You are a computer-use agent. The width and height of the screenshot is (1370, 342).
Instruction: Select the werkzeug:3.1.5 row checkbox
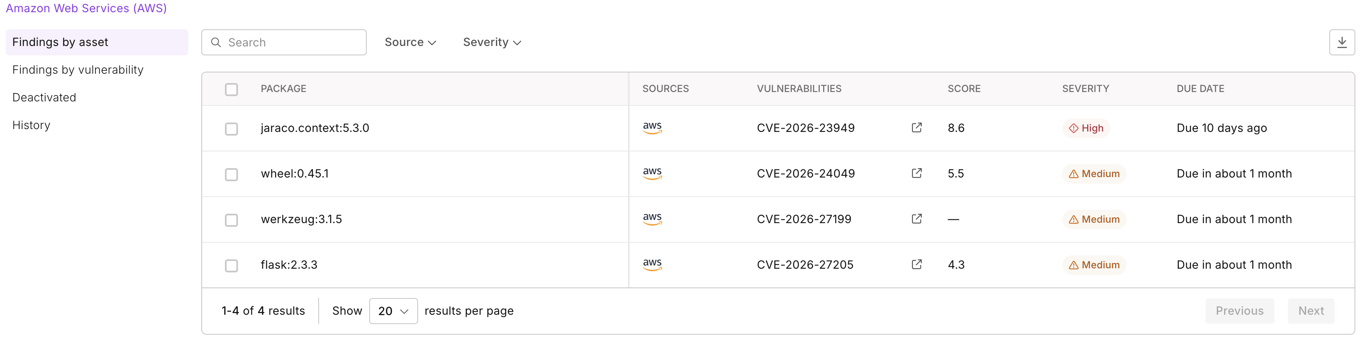pyautogui.click(x=231, y=220)
